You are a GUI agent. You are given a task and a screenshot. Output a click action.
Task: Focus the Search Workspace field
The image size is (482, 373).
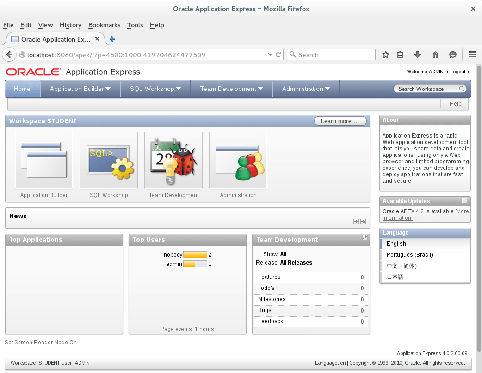pyautogui.click(x=426, y=89)
